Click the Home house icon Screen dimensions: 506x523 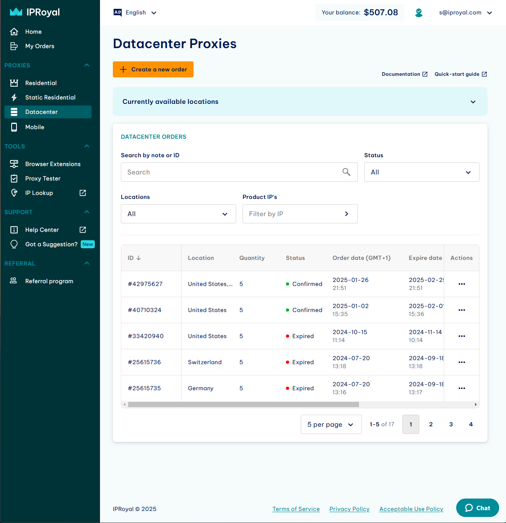[14, 32]
